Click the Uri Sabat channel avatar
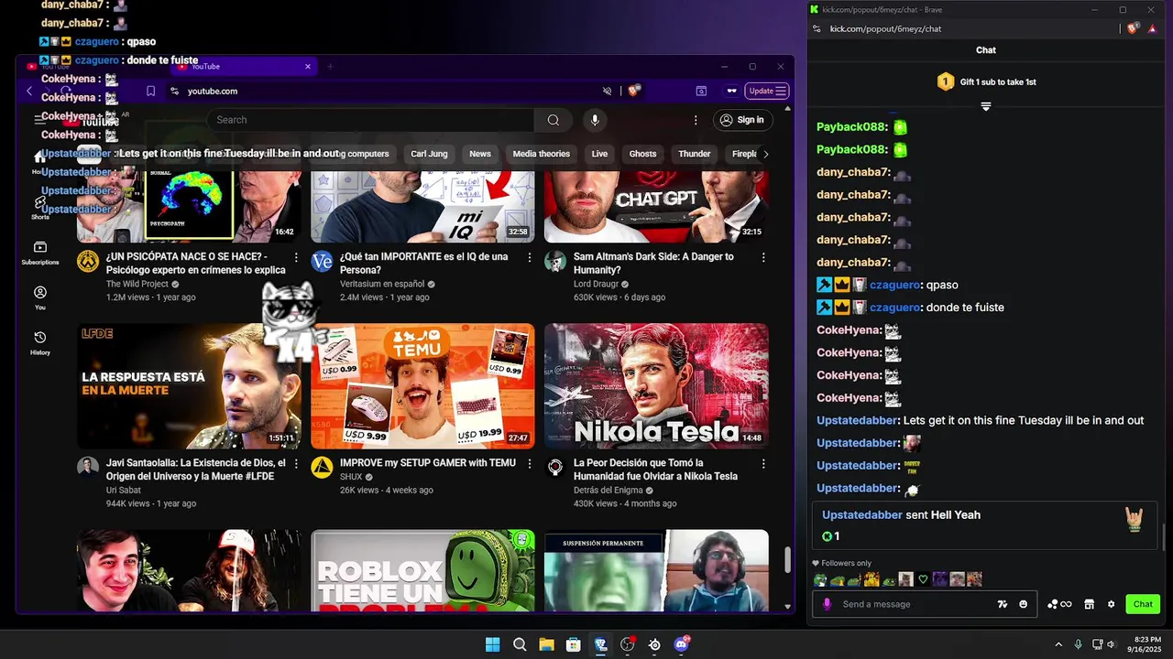This screenshot has width=1173, height=659. [88, 468]
